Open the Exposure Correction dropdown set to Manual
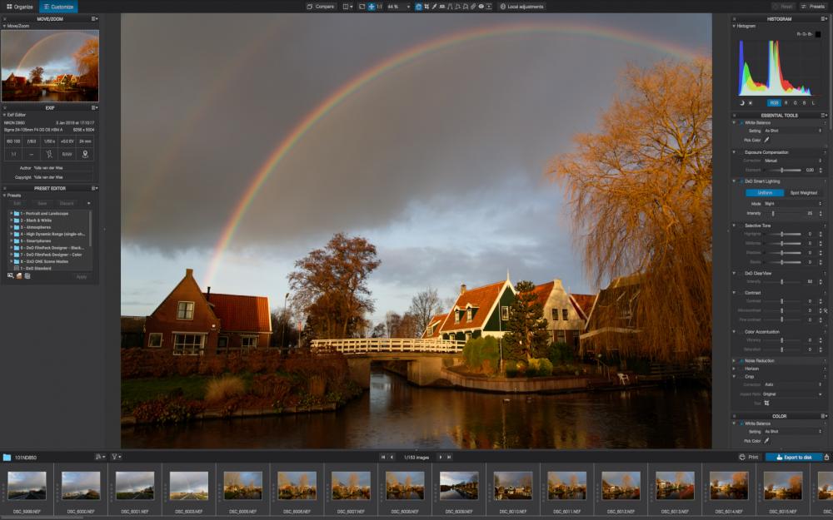 [793, 161]
